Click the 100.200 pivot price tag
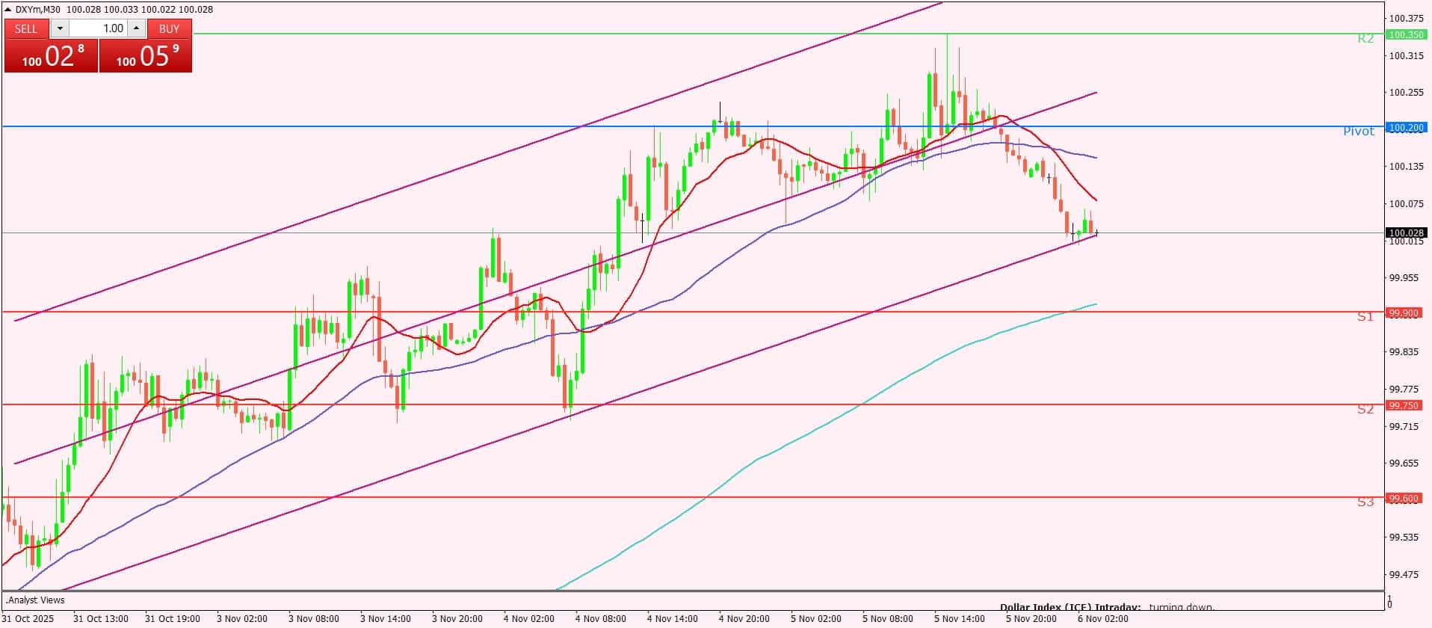 [x=1405, y=128]
